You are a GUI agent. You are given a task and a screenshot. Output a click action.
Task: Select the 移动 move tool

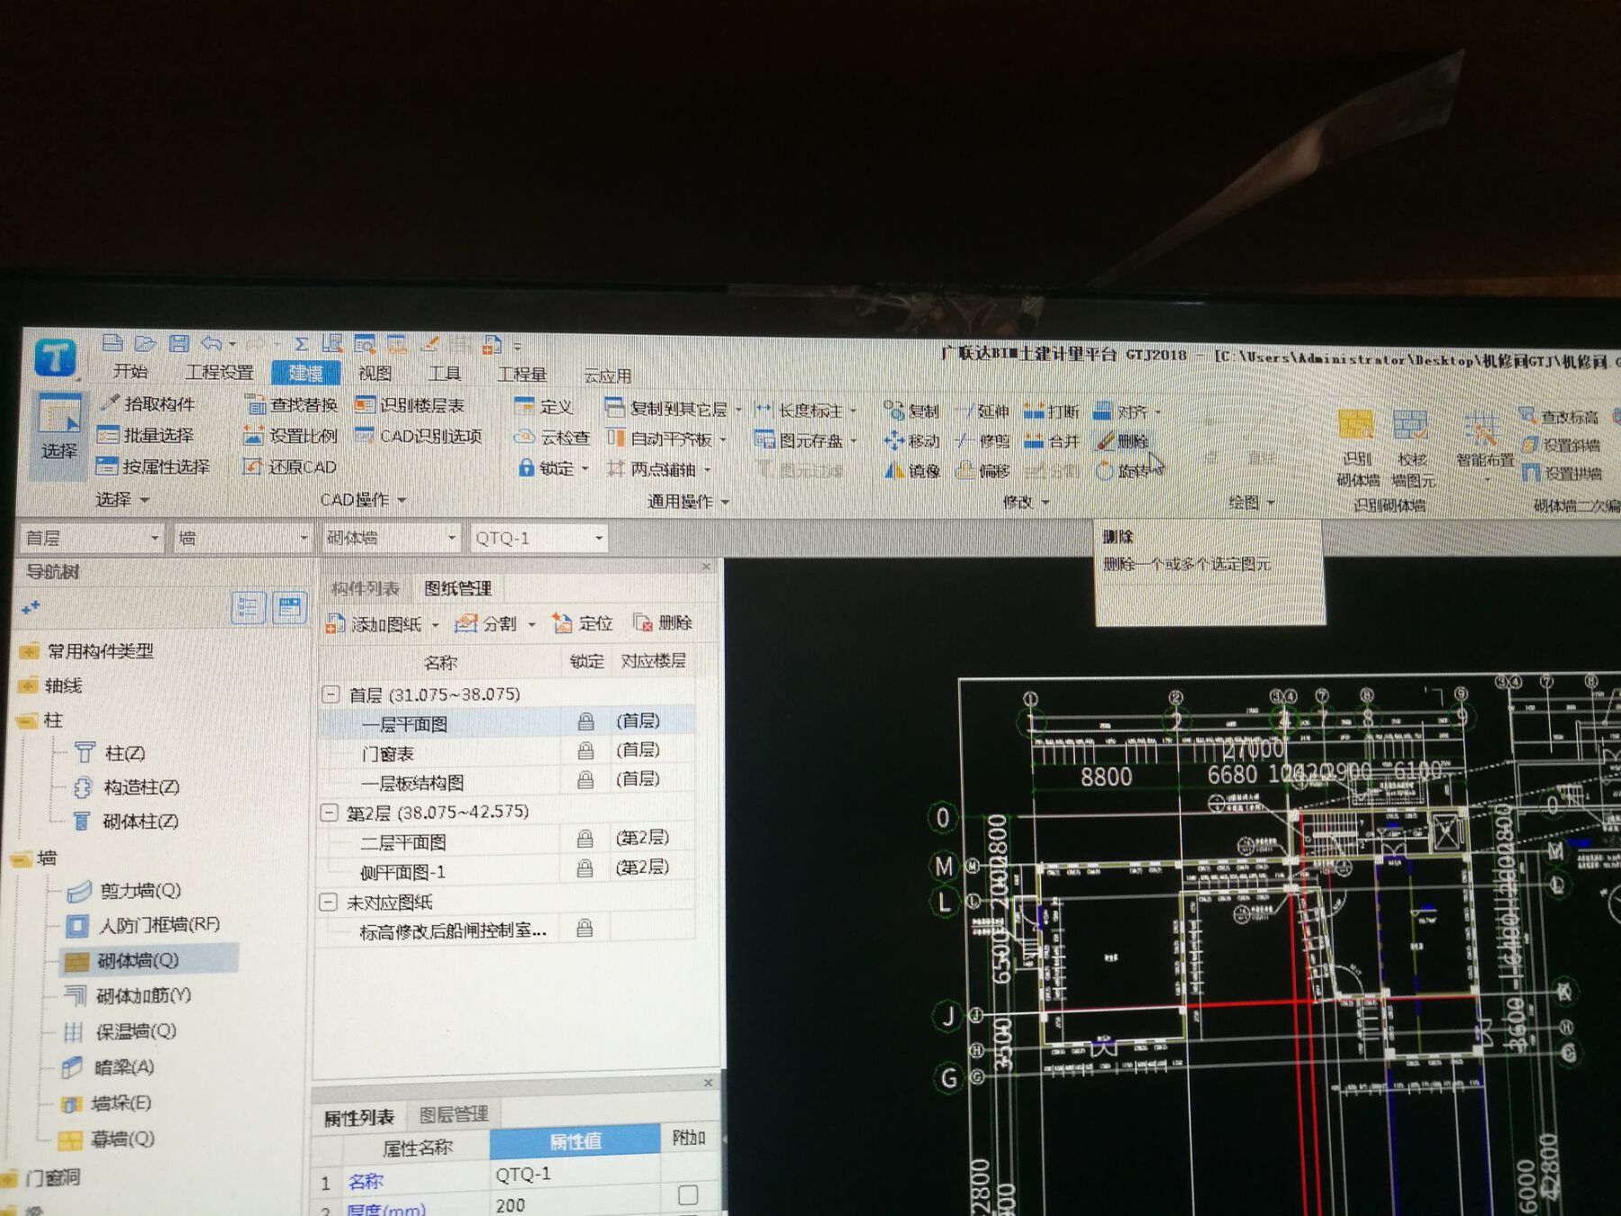911,440
